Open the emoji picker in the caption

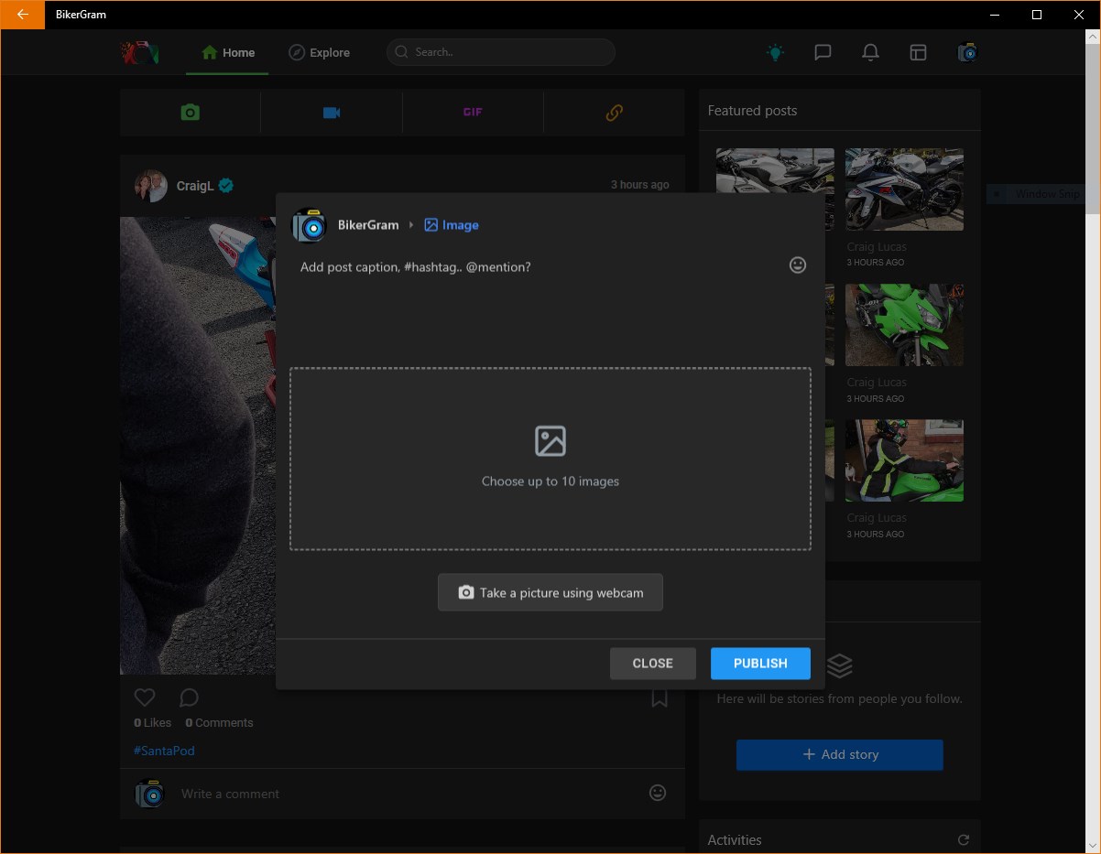click(x=798, y=265)
